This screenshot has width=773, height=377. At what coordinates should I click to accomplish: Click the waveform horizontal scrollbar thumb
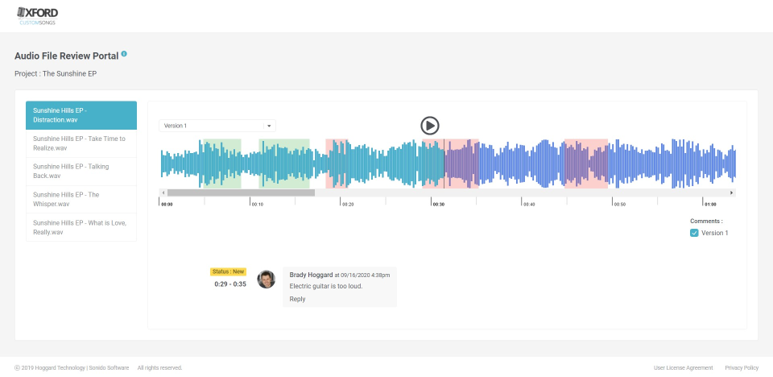(240, 193)
